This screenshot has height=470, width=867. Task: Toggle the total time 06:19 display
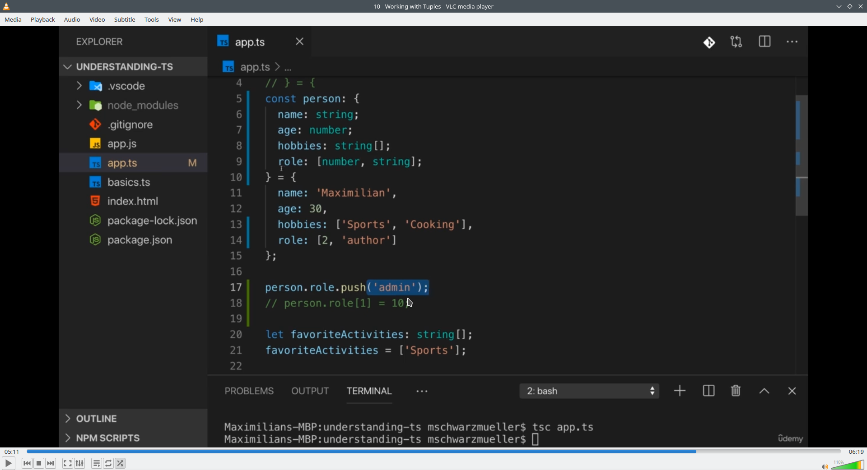[x=856, y=452]
